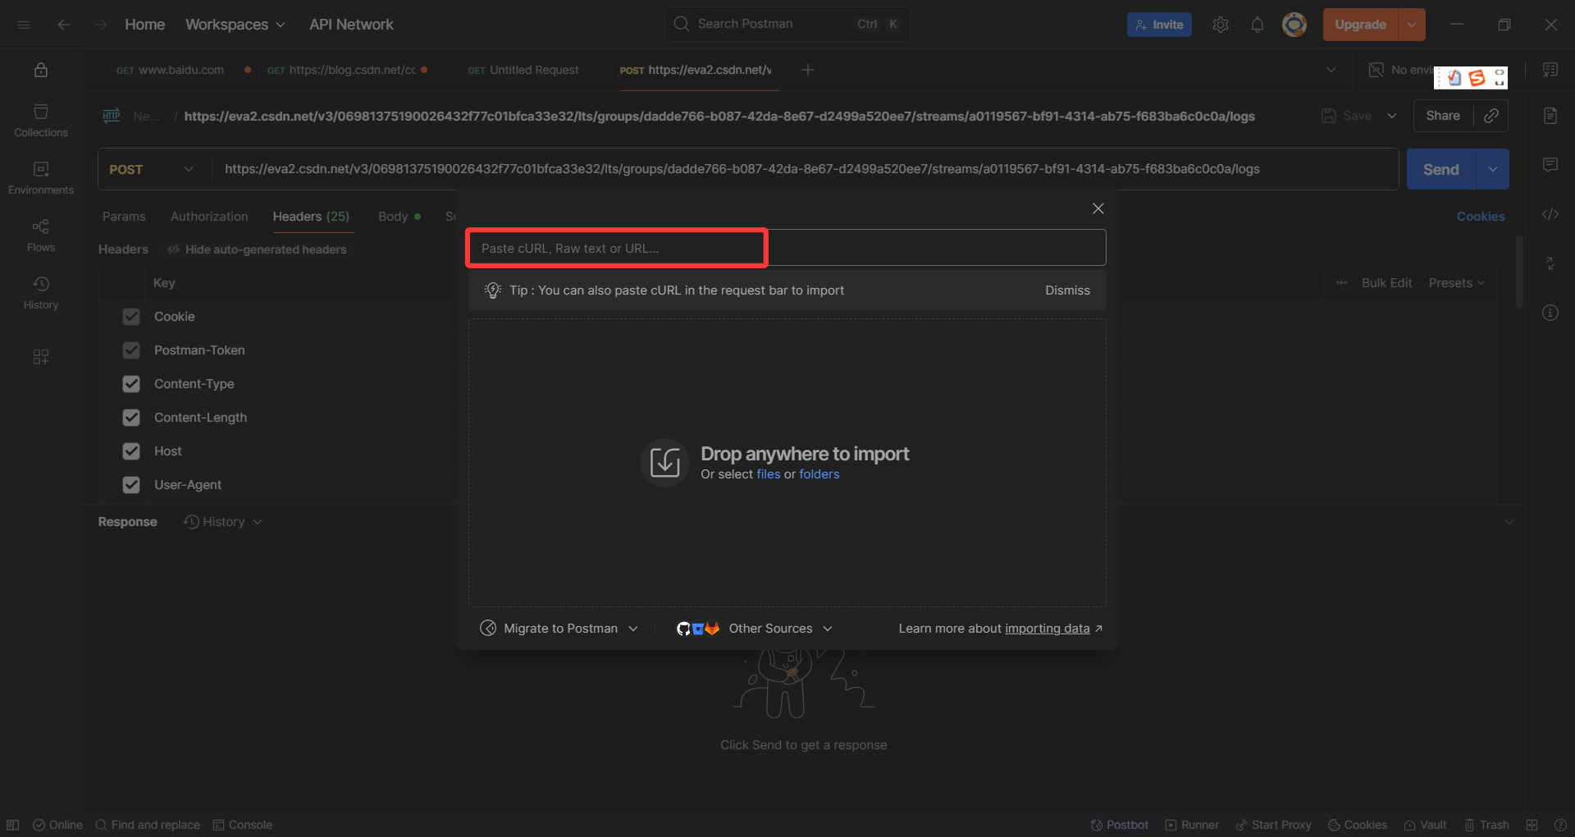
Task: Click the workspace lock icon
Action: tap(41, 70)
